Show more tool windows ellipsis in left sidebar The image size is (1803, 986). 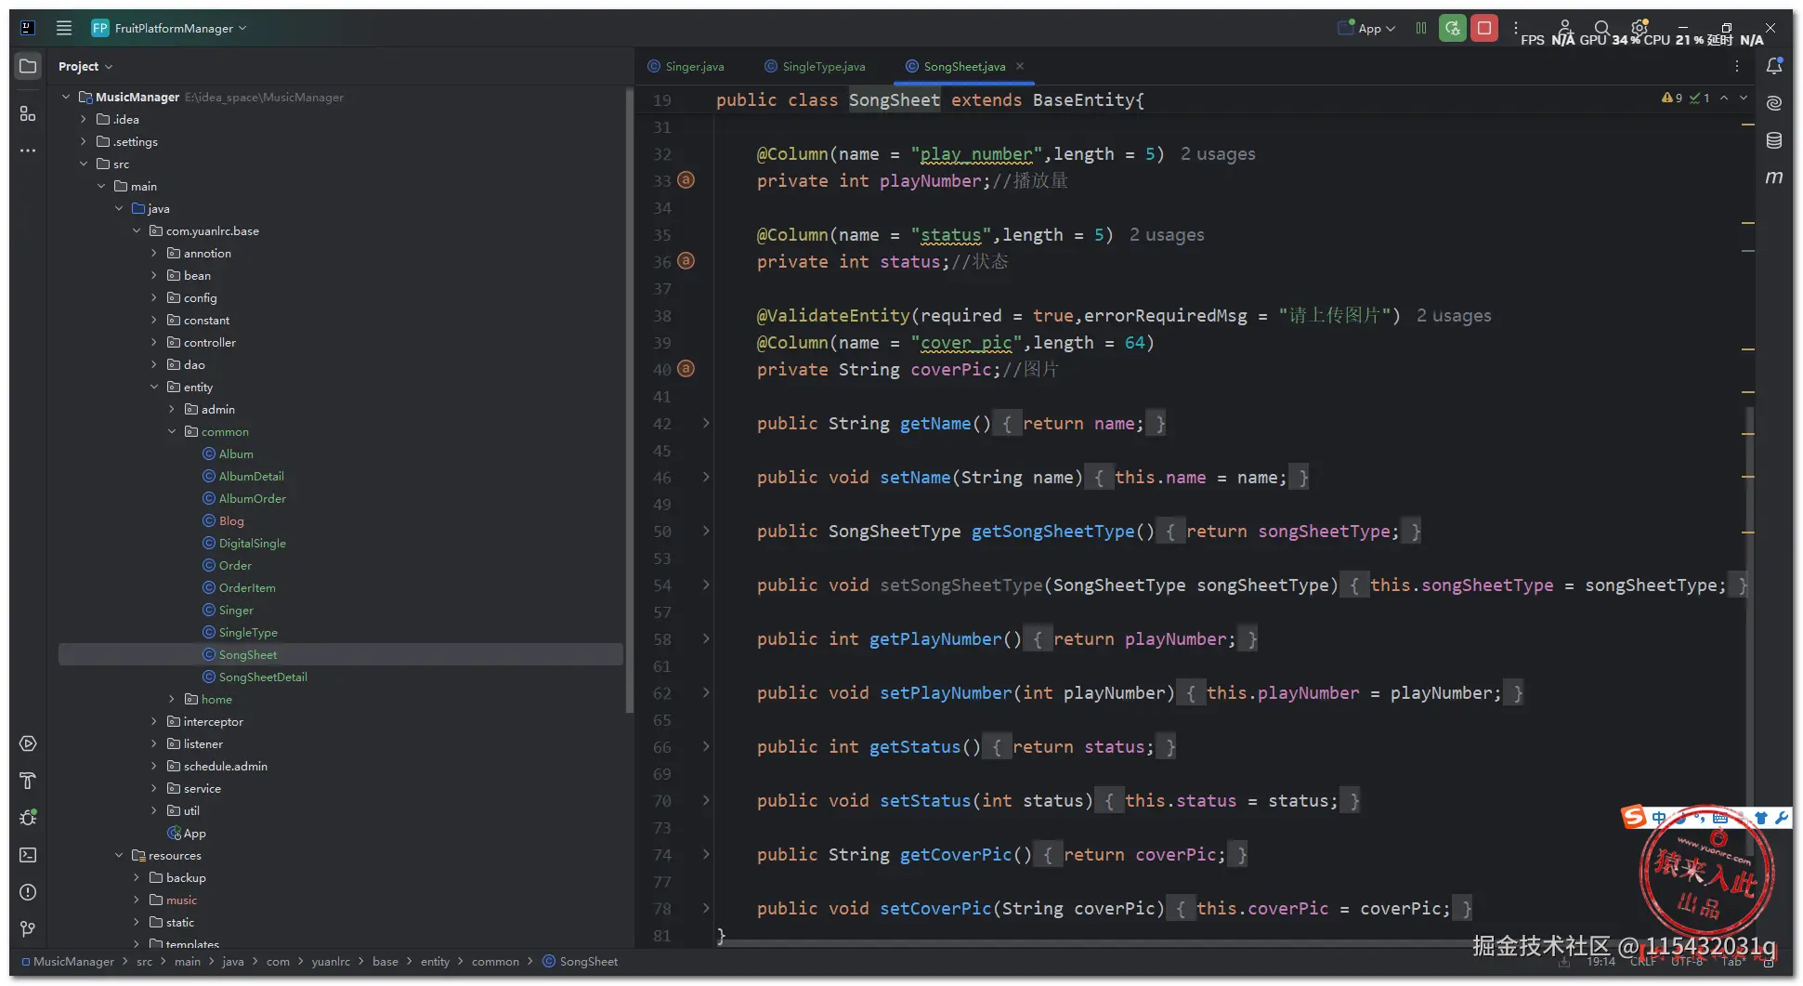tap(28, 151)
